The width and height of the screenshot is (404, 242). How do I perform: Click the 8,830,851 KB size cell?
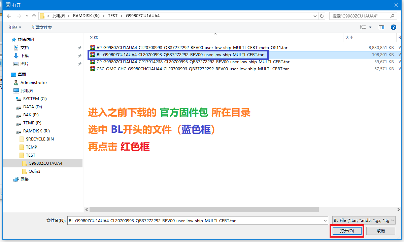click(x=381, y=47)
